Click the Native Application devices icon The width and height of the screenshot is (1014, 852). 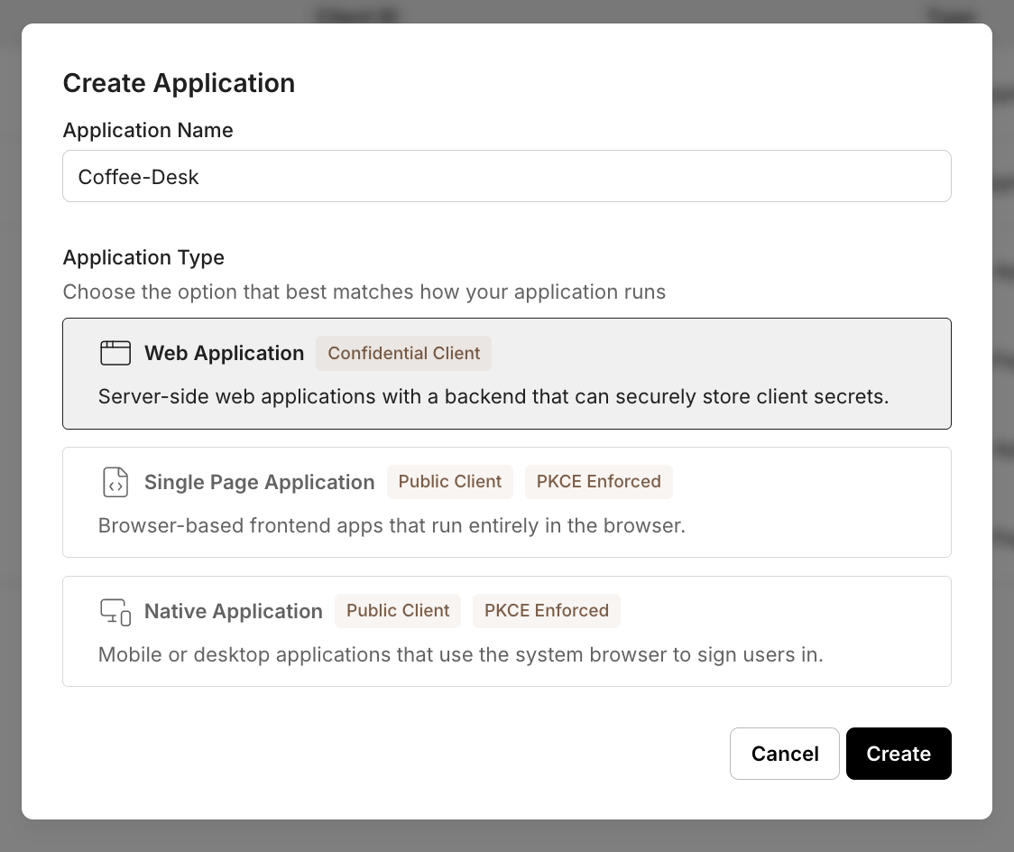(x=115, y=611)
